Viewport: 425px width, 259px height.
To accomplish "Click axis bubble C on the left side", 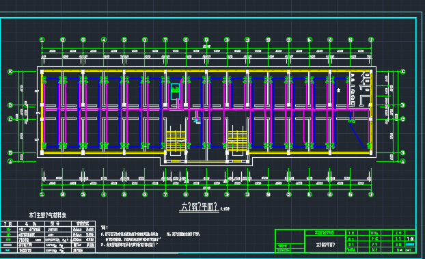I will [x=10, y=119].
